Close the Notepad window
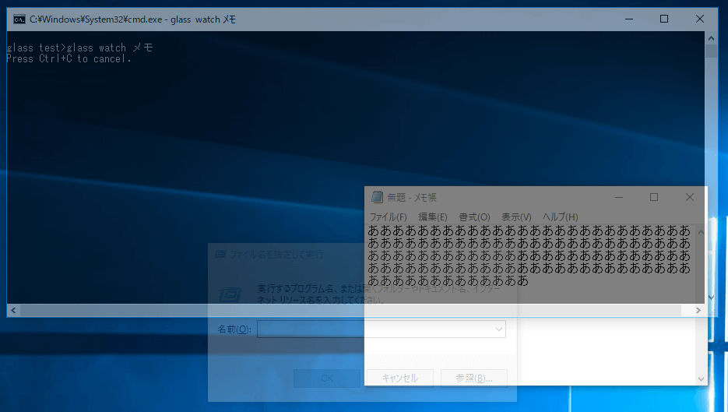The height and width of the screenshot is (412, 728). (x=690, y=197)
